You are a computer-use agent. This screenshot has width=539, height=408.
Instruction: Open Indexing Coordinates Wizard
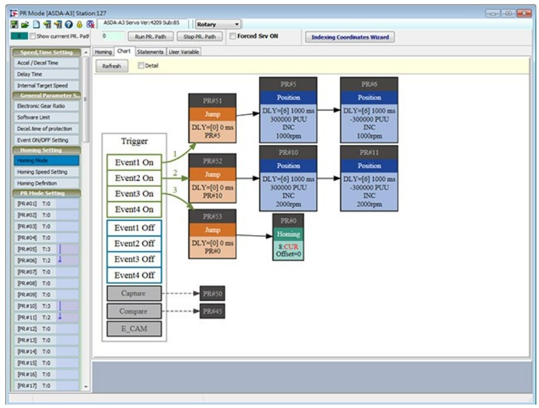(x=350, y=37)
